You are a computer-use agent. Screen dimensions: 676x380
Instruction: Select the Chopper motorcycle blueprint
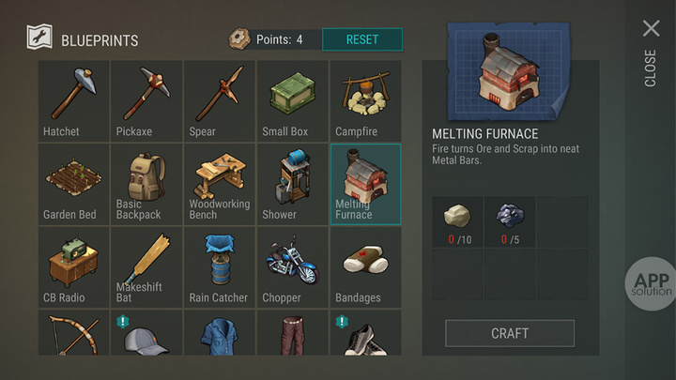(x=293, y=267)
